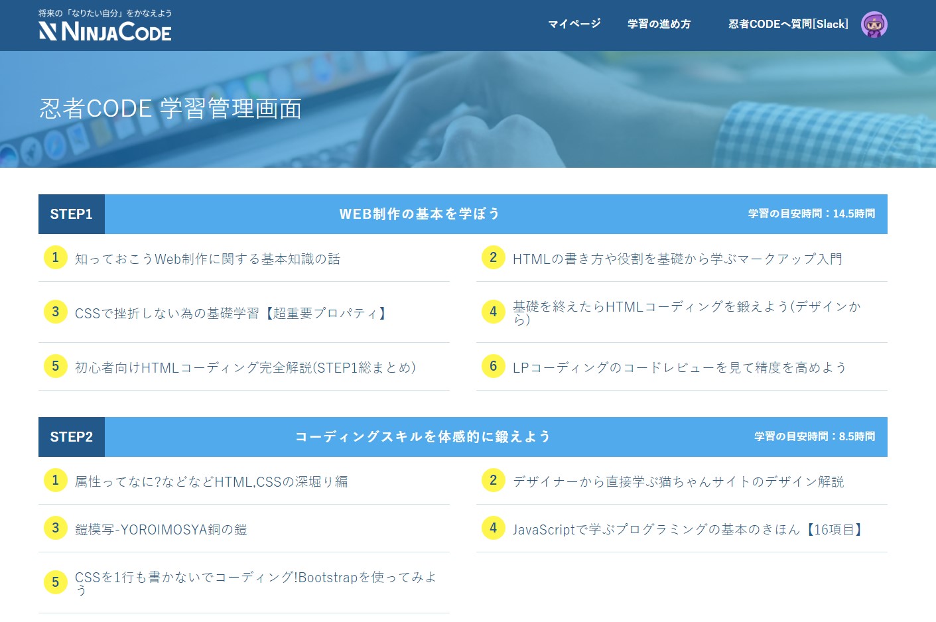Click number 3 badge beside 鎧模写-YOROIMOSYA

pos(56,528)
